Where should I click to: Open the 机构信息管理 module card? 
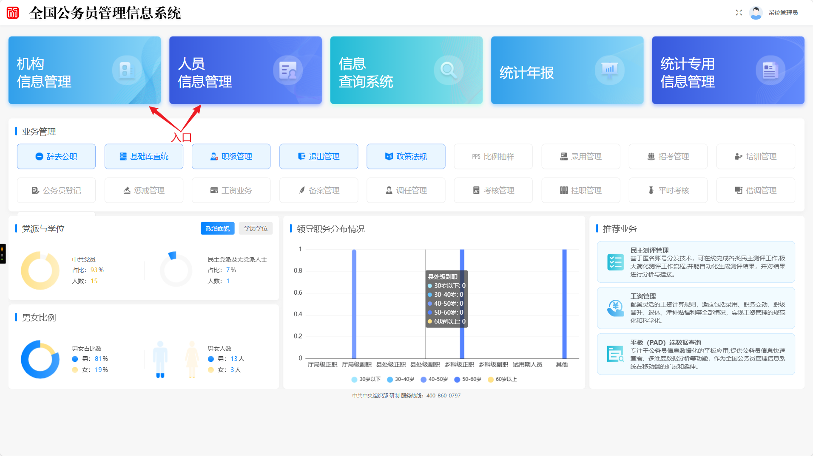point(85,70)
